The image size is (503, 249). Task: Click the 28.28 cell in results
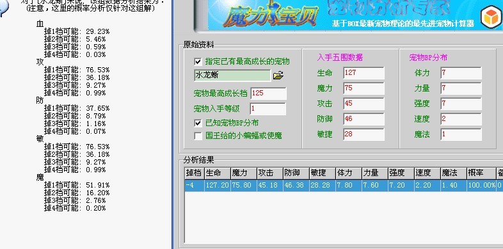pyautogui.click(x=323, y=186)
